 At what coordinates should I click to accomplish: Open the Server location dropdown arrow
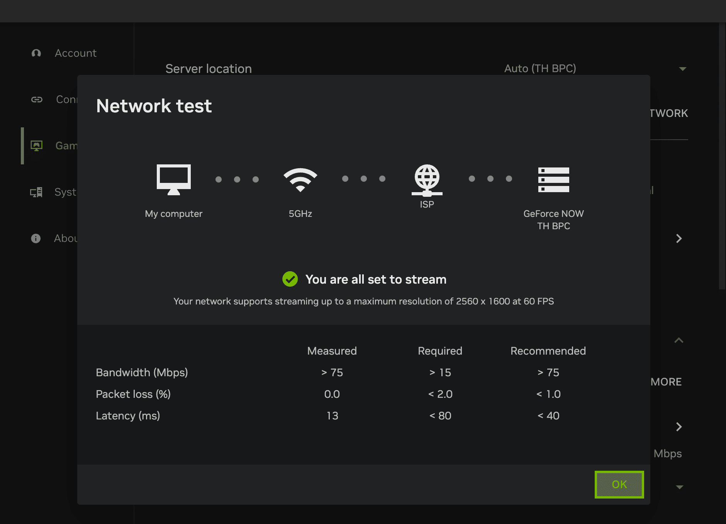pyautogui.click(x=682, y=69)
